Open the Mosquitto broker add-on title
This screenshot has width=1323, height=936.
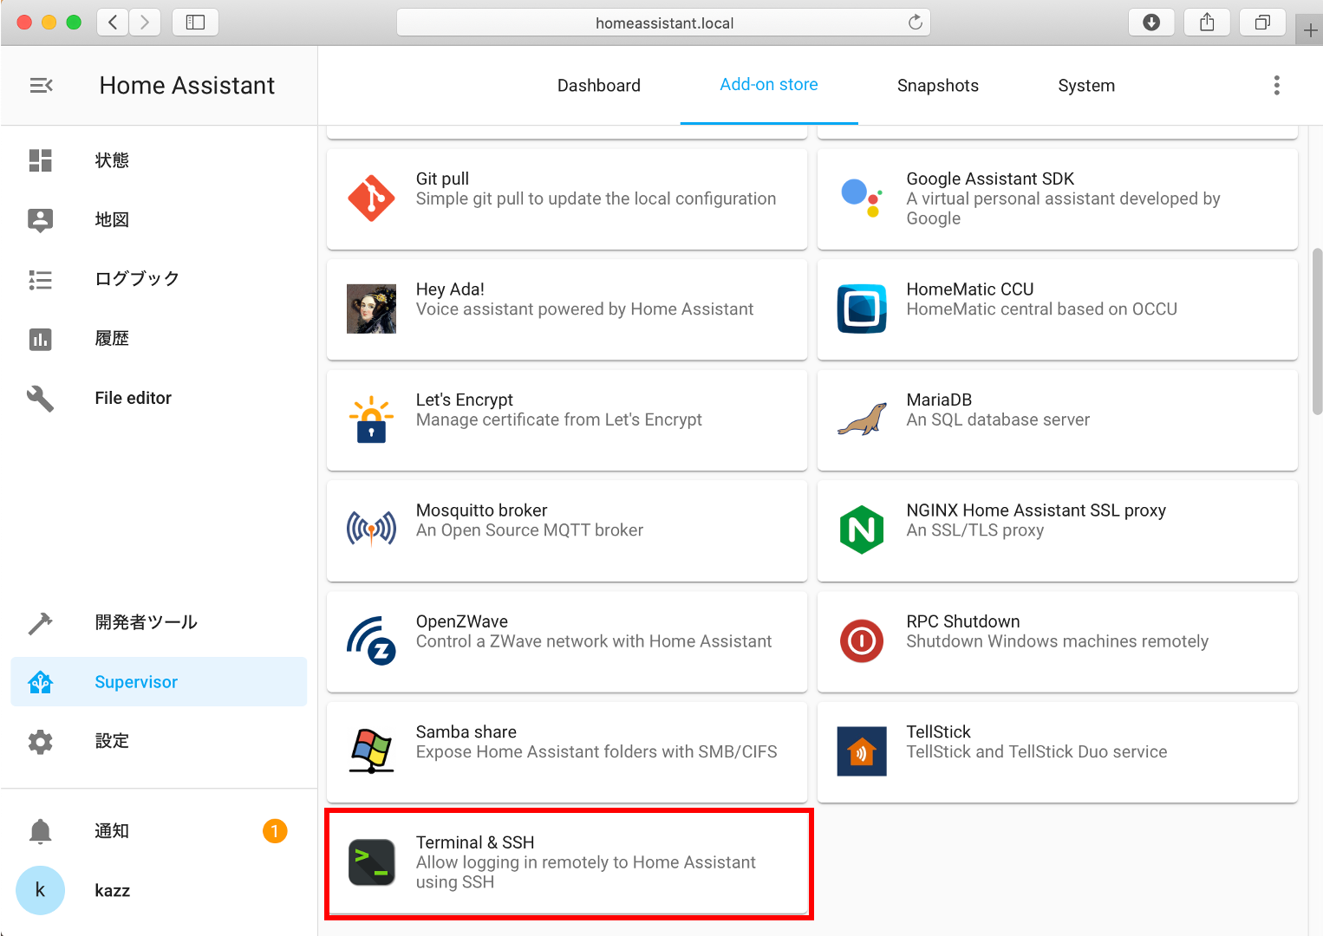[x=481, y=510]
